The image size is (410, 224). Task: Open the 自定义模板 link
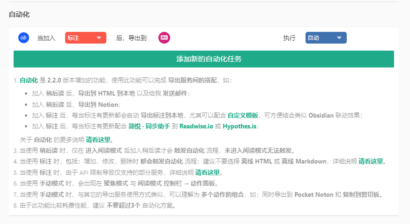243,115
